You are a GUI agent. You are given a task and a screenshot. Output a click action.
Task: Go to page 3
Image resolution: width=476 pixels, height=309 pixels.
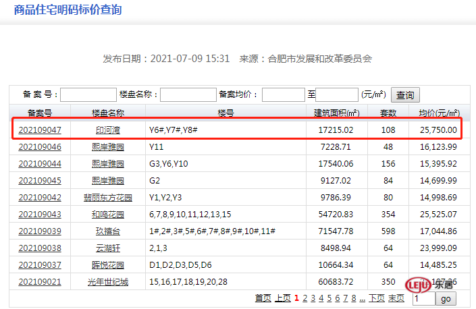313,298
